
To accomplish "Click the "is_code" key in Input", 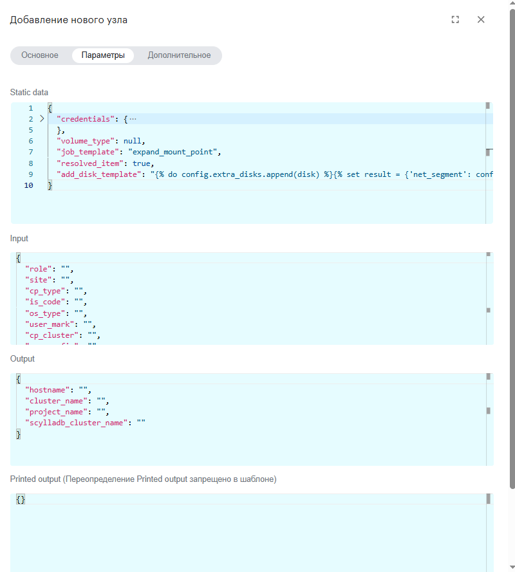I will click(x=45, y=302).
